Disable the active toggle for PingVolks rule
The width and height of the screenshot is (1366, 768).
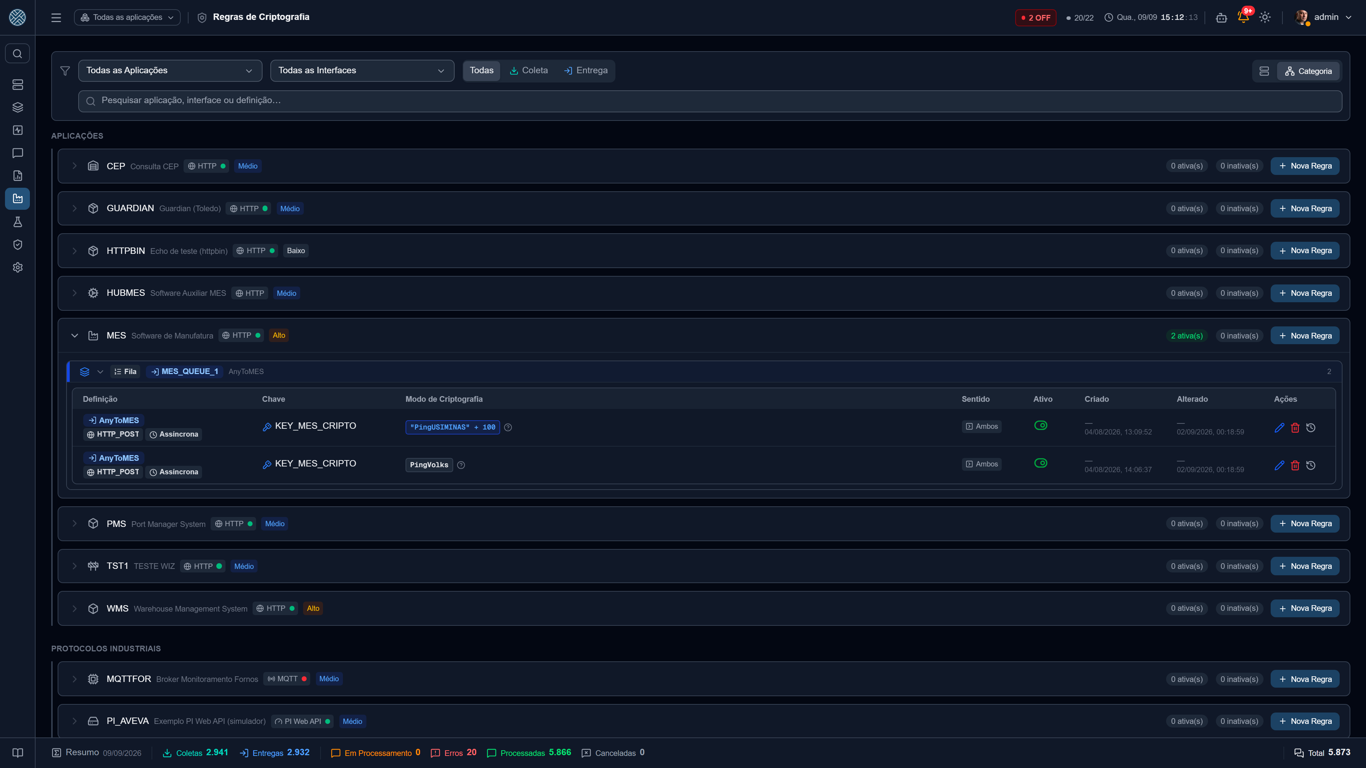pos(1041,463)
